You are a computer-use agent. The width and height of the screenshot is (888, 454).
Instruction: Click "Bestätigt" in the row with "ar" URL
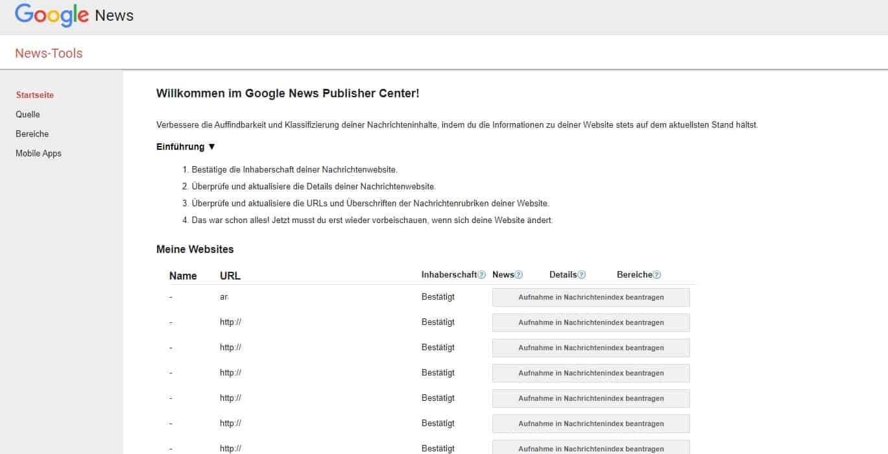[438, 296]
